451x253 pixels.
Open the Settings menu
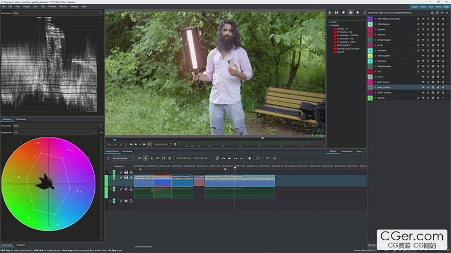click(74, 6)
